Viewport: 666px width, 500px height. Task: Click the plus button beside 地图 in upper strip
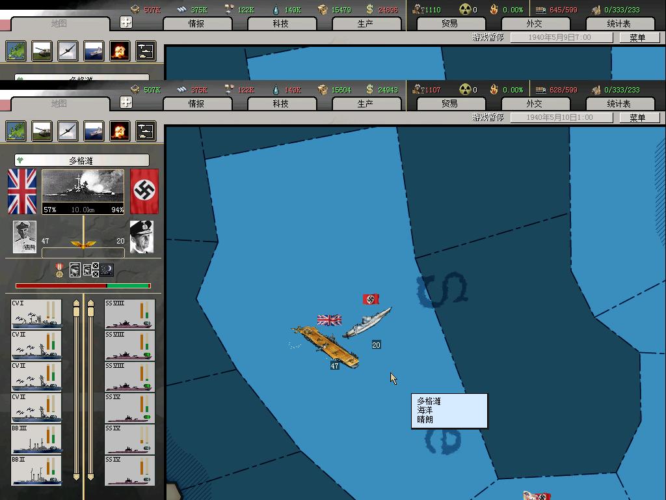click(126, 22)
